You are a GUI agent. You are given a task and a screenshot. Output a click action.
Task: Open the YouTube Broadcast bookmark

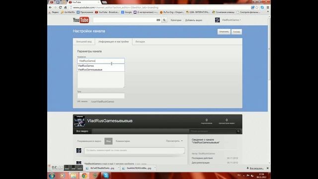coord(107,12)
